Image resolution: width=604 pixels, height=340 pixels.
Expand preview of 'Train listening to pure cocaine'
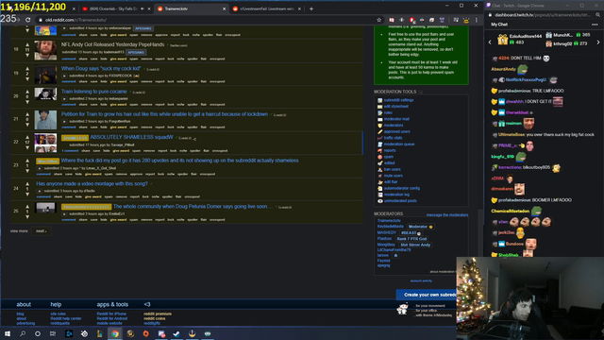coord(64,98)
